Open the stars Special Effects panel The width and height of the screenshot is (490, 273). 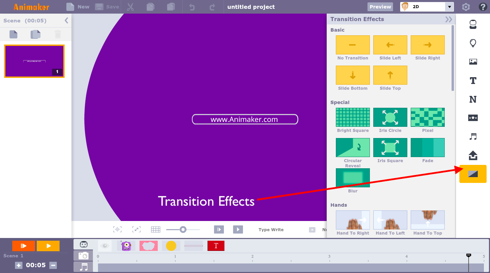tap(473, 118)
